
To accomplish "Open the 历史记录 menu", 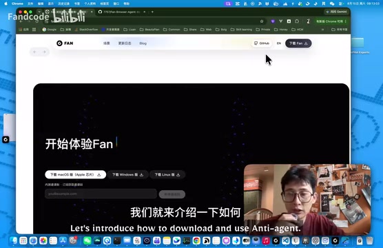I will pos(63,3).
